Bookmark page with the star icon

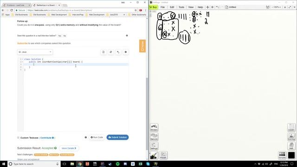point(136,10)
